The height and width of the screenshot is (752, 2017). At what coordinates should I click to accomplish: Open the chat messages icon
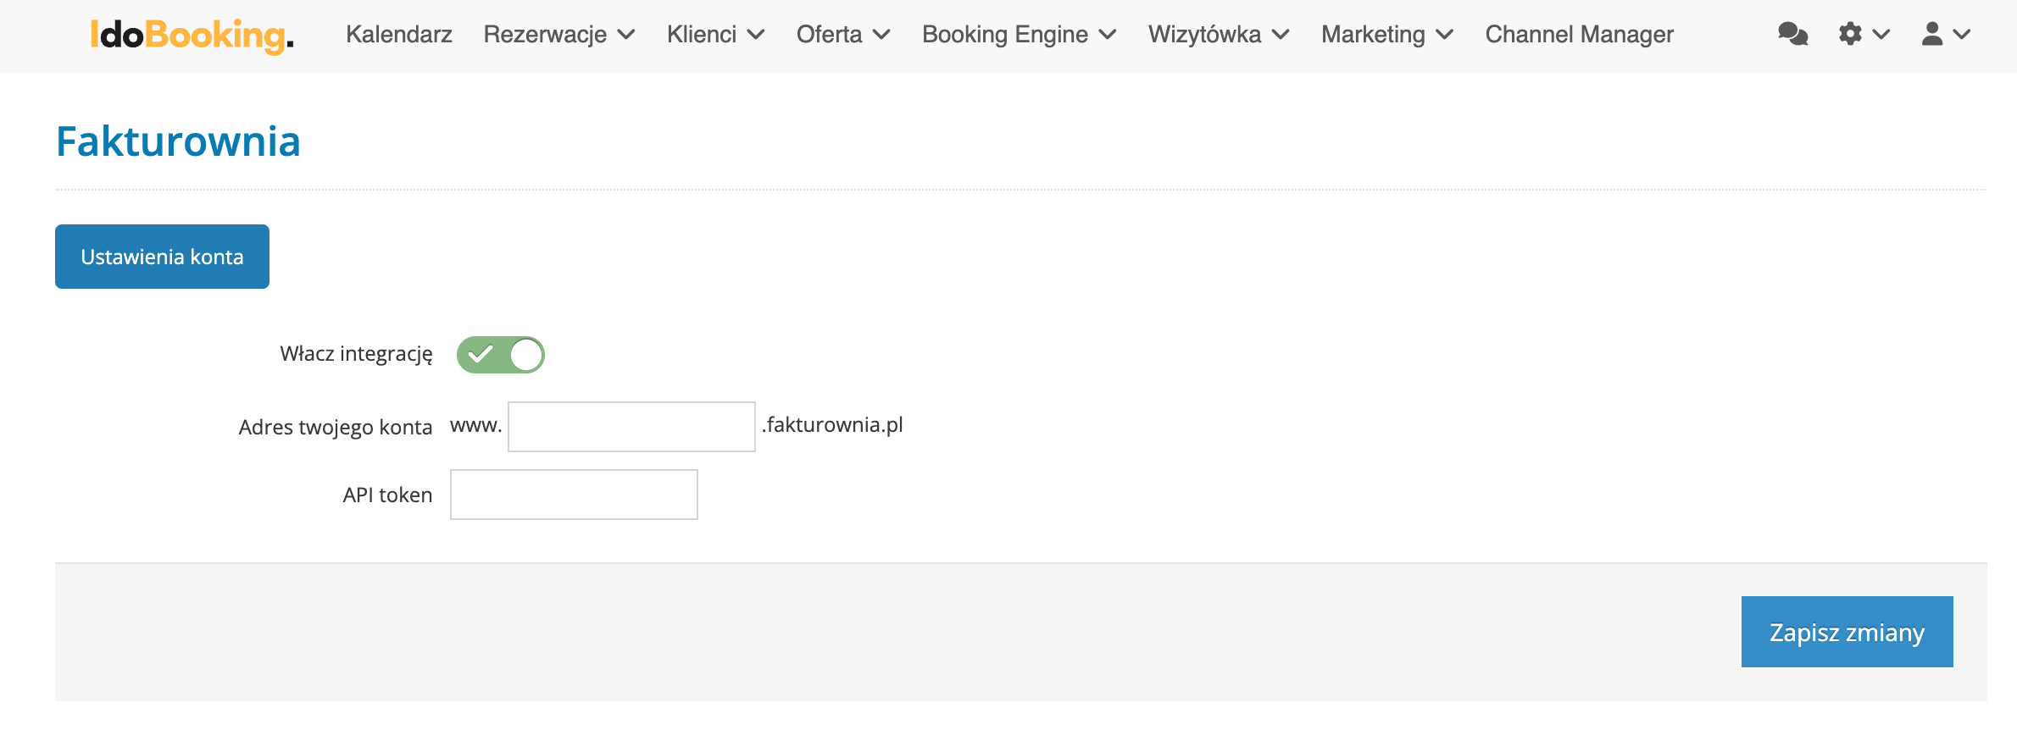coord(1792,35)
